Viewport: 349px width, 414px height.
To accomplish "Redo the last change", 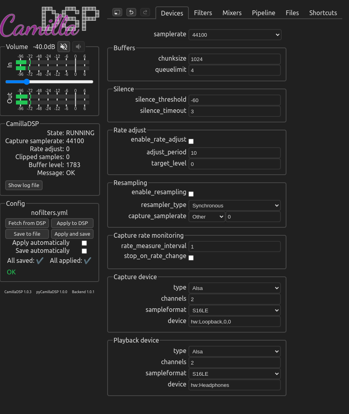I will point(145,12).
